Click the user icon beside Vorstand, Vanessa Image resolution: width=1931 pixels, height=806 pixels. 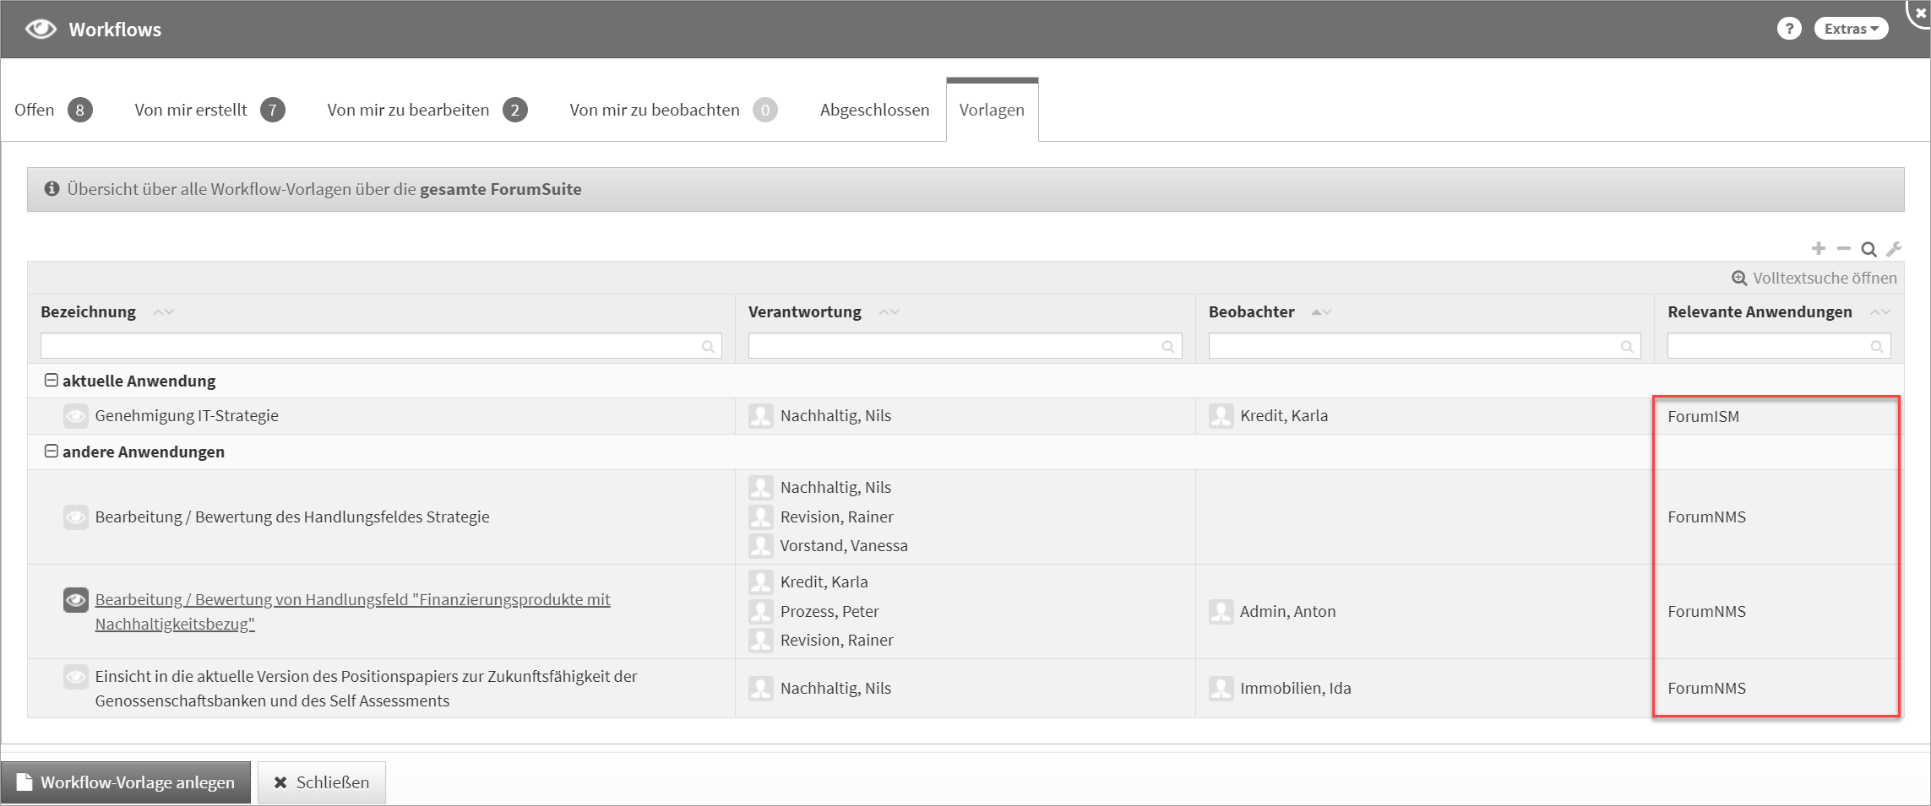(x=760, y=546)
